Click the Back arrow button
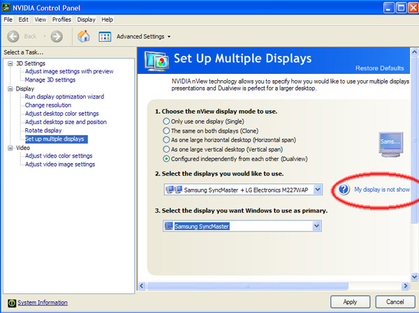419x313 pixels. tap(13, 36)
